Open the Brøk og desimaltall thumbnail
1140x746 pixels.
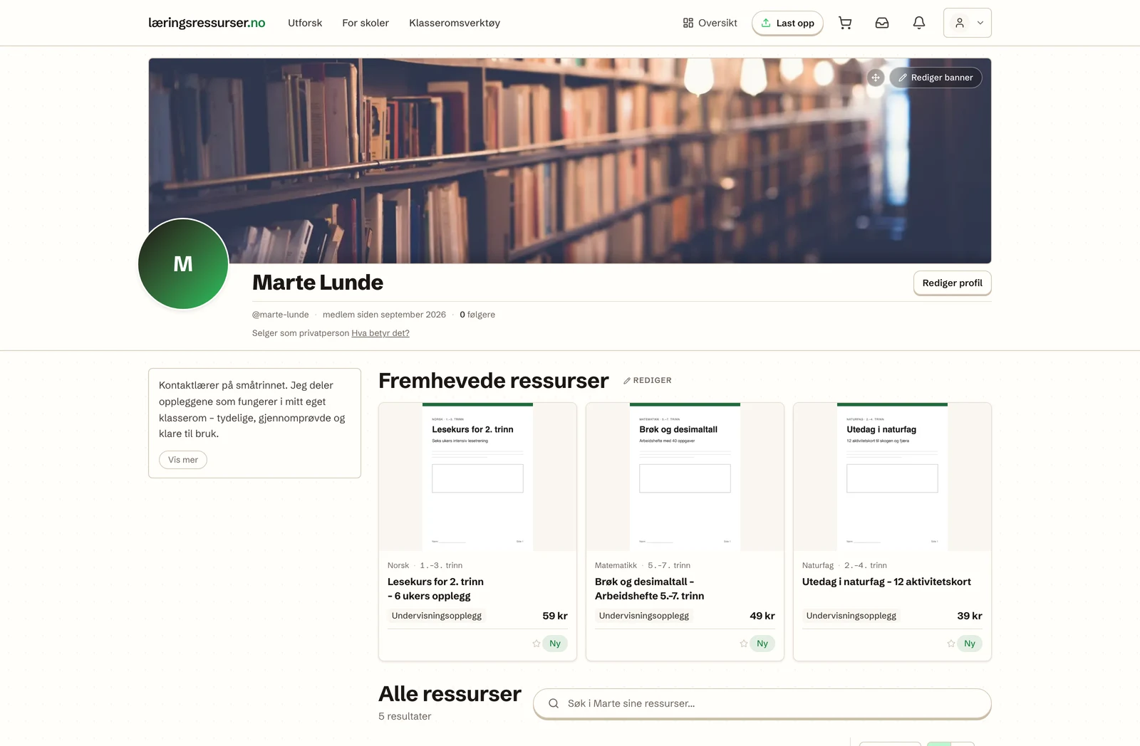[x=685, y=477]
